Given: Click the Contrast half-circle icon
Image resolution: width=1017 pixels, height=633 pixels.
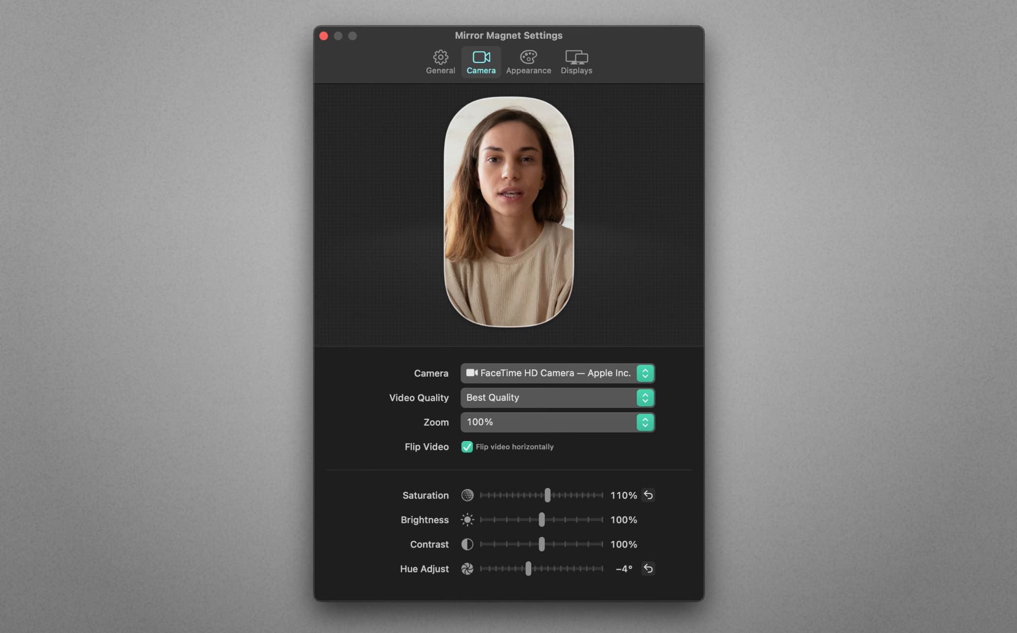Looking at the screenshot, I should point(467,544).
